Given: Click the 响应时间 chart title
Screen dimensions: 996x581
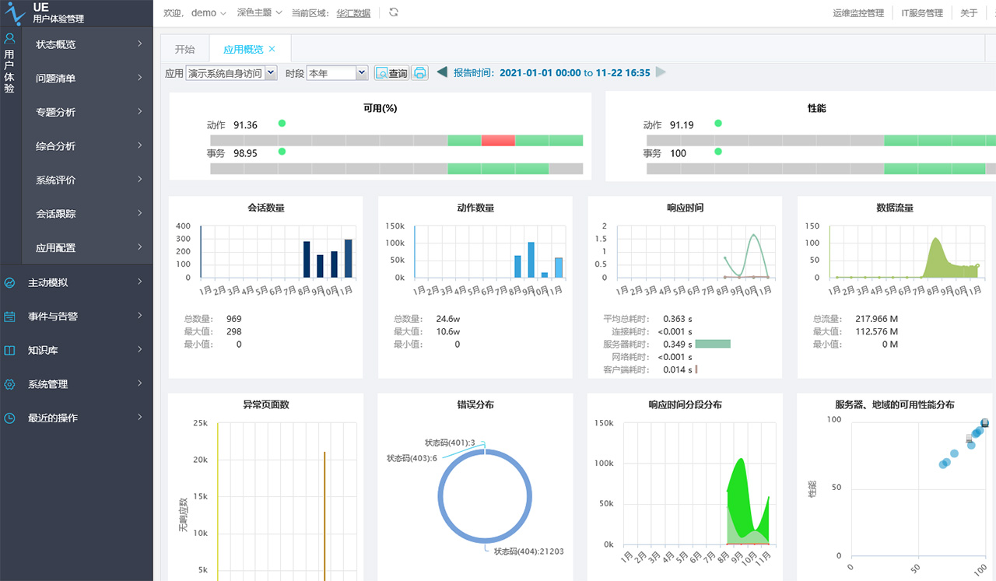Looking at the screenshot, I should (x=686, y=208).
